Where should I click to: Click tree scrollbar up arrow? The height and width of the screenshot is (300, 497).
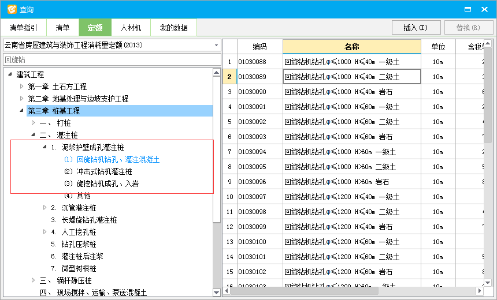(217, 73)
